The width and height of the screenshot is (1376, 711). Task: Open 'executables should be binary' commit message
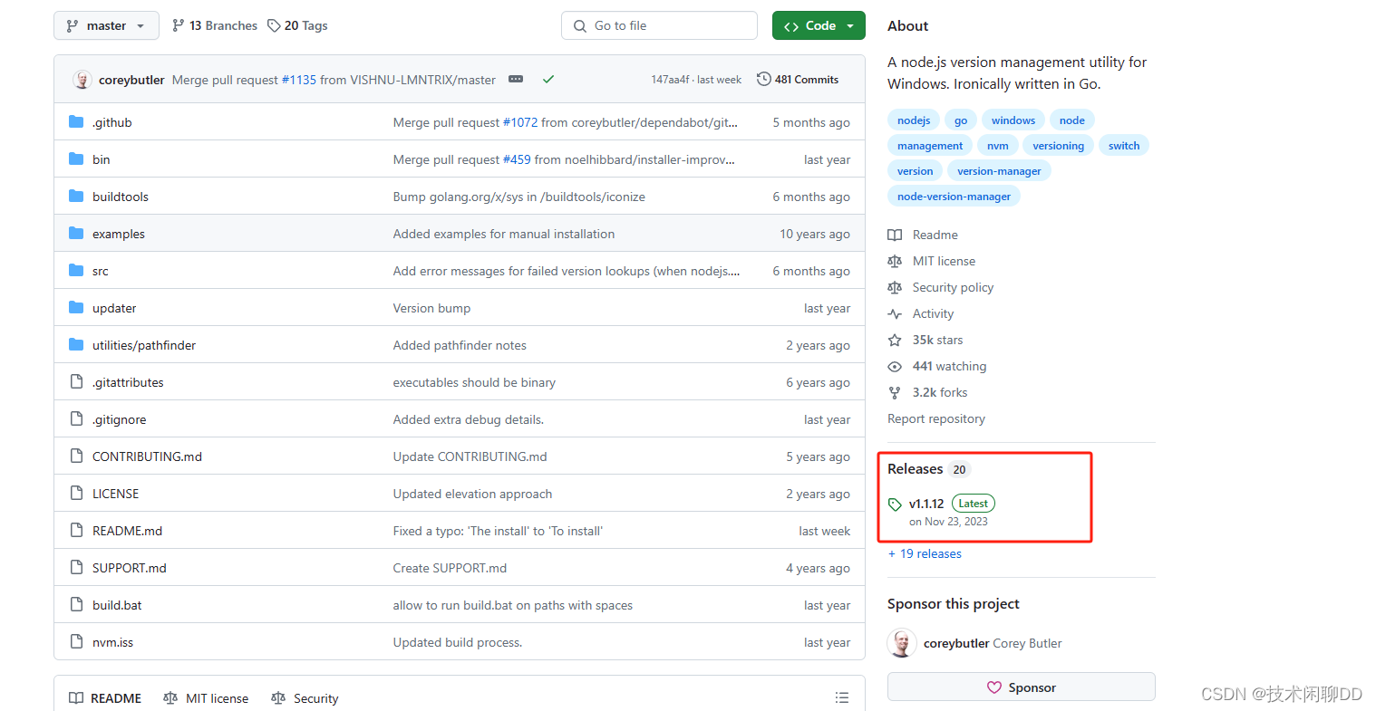coord(474,382)
